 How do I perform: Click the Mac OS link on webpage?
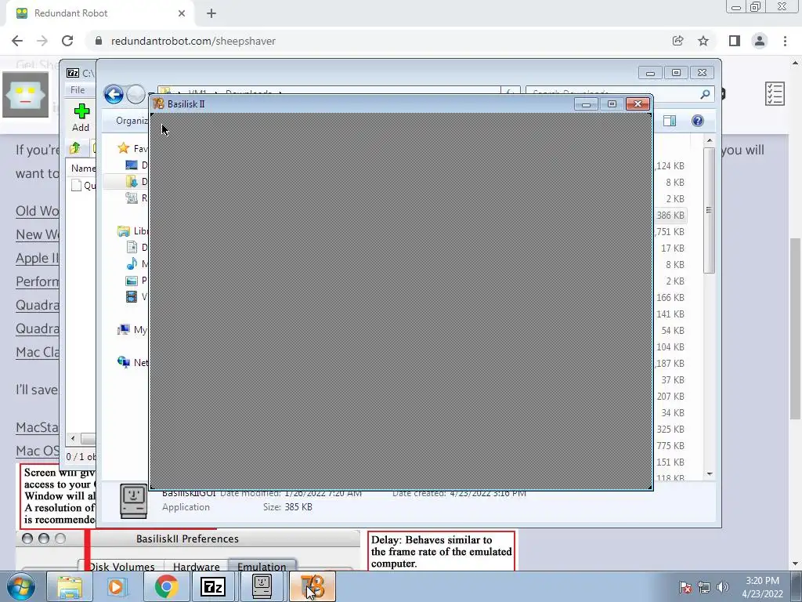(37, 451)
